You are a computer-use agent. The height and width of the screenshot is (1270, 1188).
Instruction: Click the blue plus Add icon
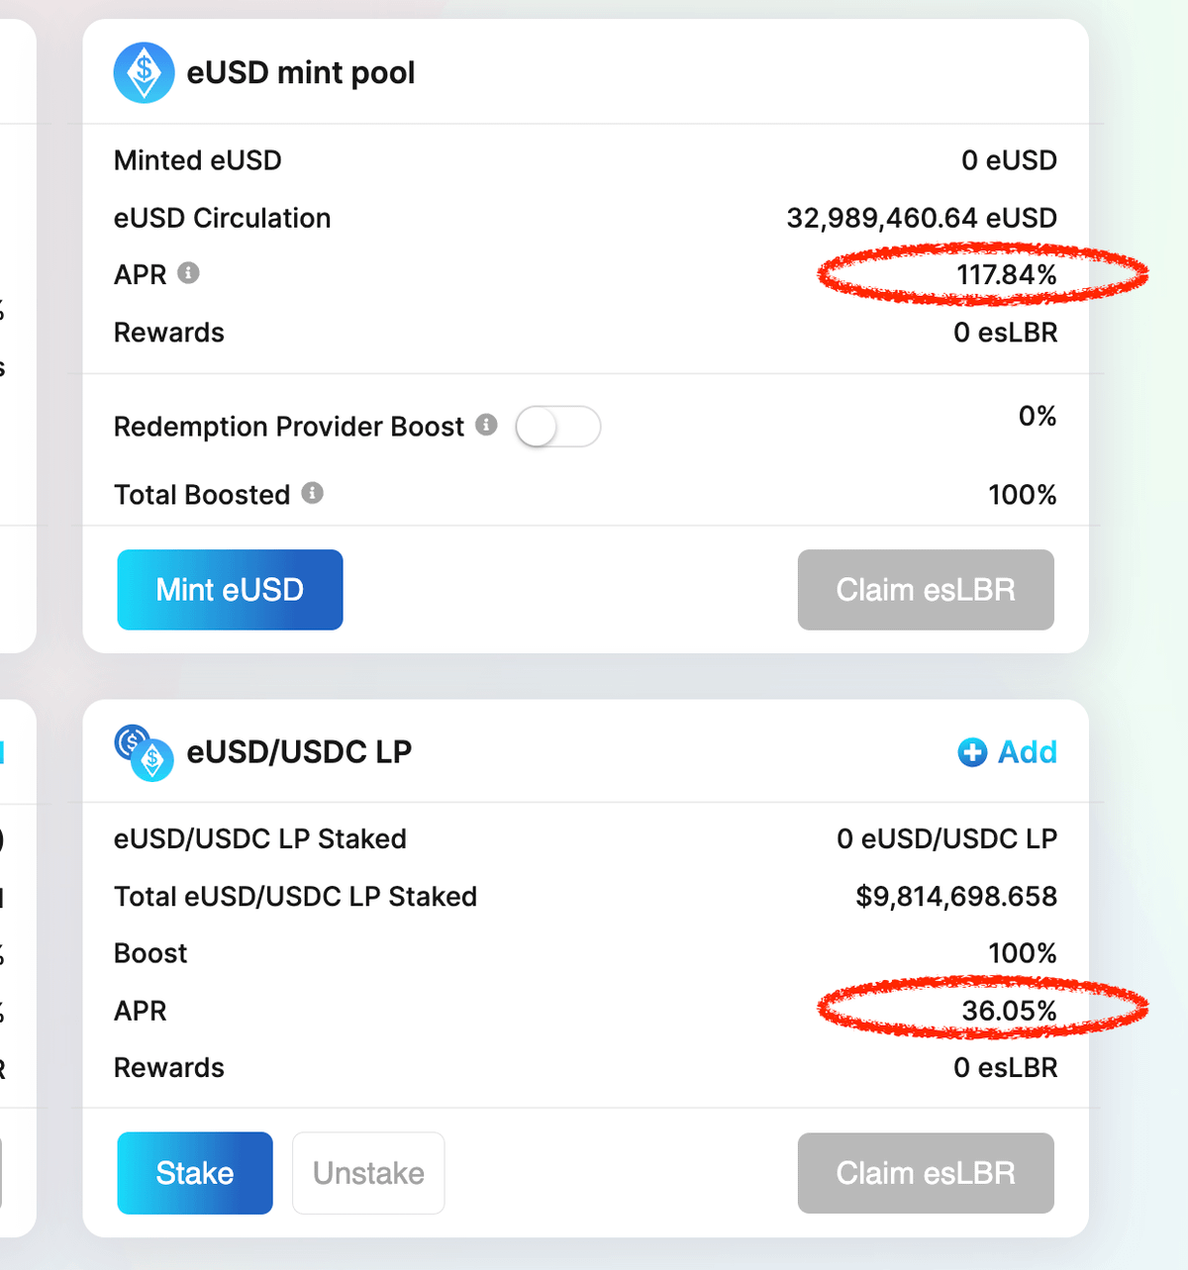(x=972, y=752)
